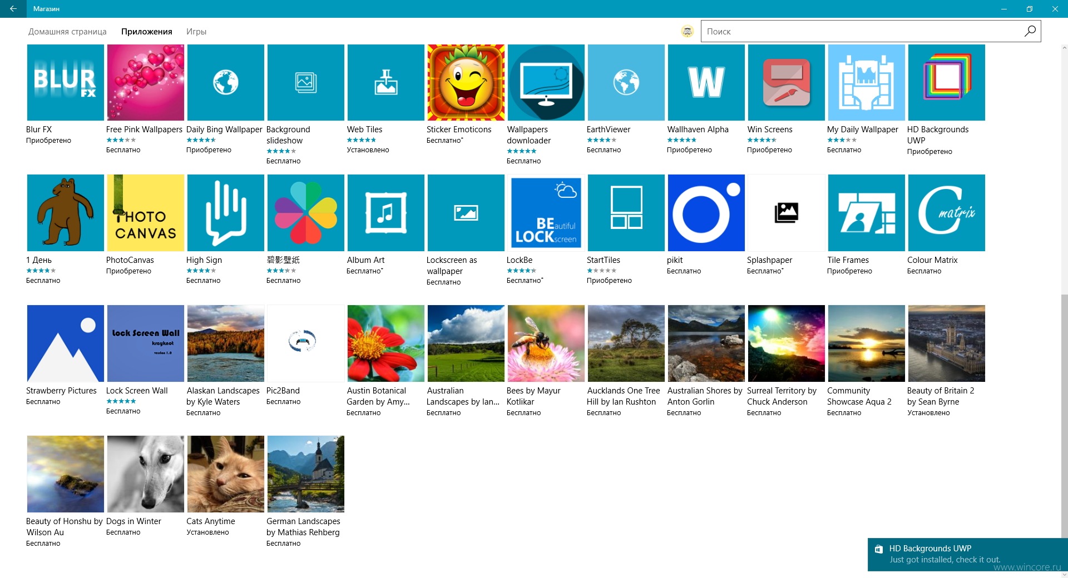The height and width of the screenshot is (578, 1068).
Task: Click 'Установлено' under Web Tiles
Action: [368, 150]
